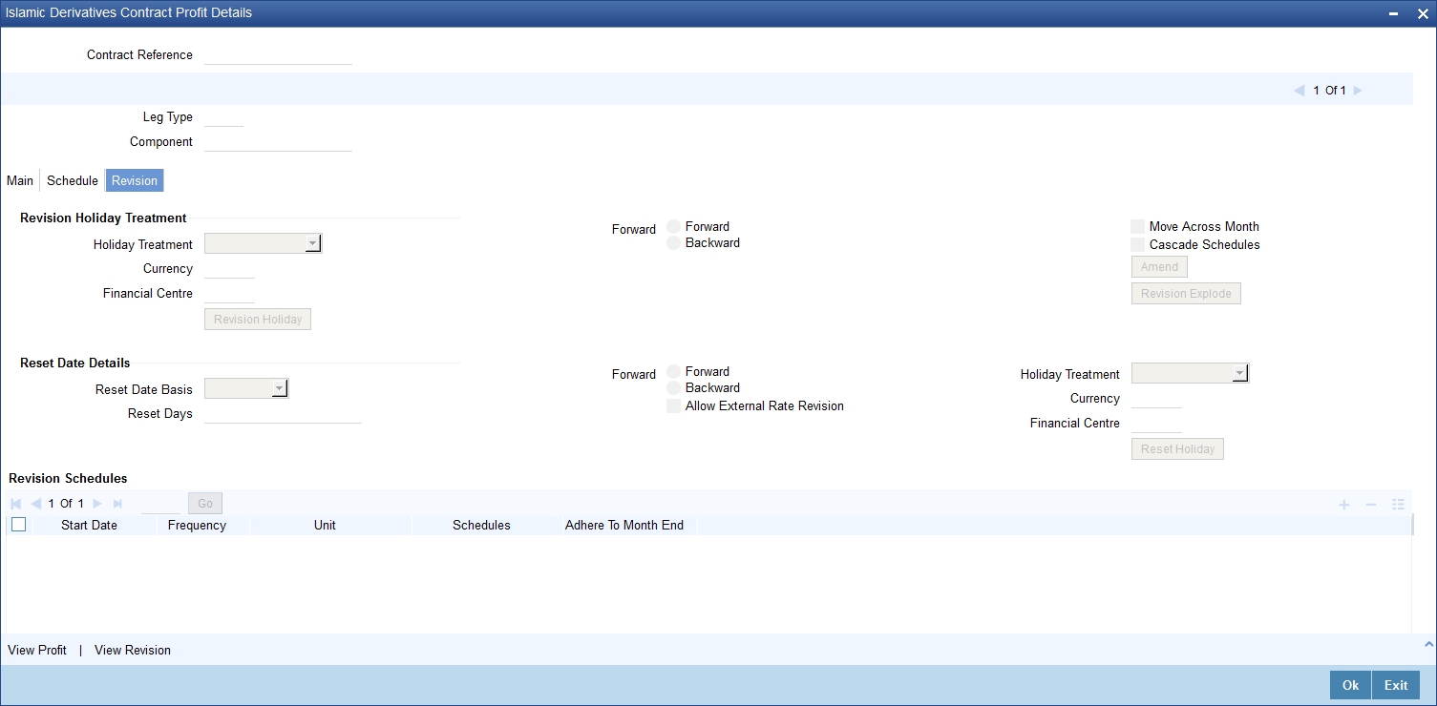Image resolution: width=1437 pixels, height=706 pixels.
Task: Click Currency field under Revision Holiday Treatment
Action: pos(229,269)
